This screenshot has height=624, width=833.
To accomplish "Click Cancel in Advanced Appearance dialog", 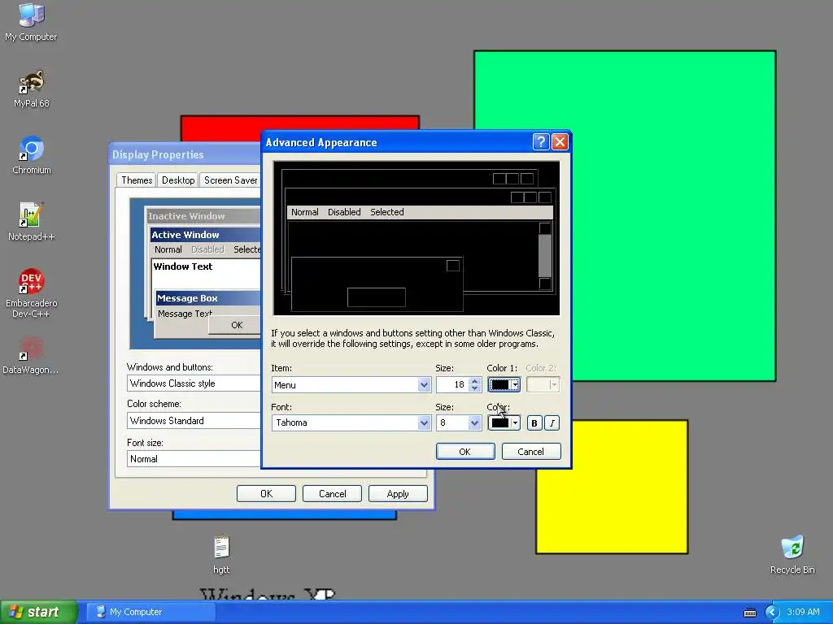I will pos(530,452).
